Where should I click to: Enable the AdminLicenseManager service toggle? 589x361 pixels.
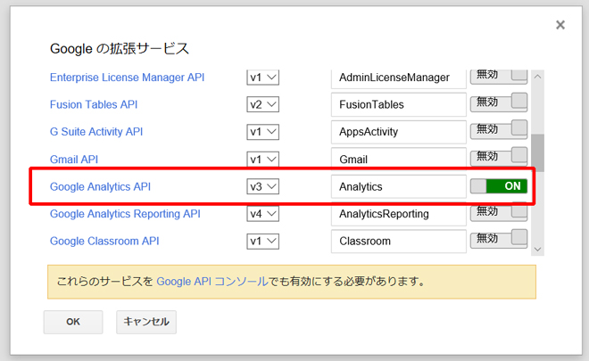(x=499, y=77)
